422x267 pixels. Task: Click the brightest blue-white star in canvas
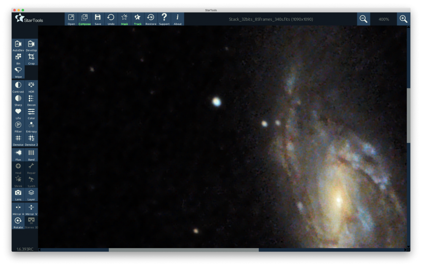point(216,102)
